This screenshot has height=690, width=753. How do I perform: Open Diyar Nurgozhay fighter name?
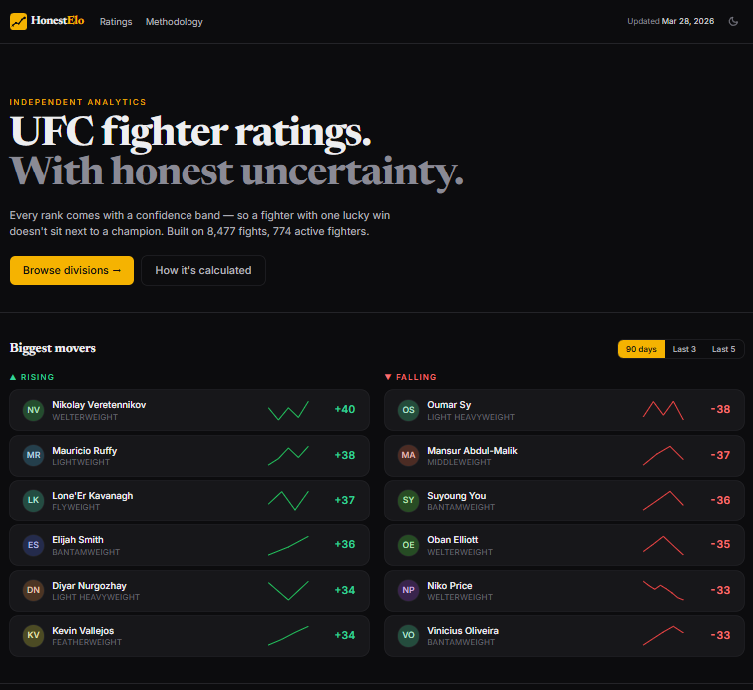pos(89,586)
